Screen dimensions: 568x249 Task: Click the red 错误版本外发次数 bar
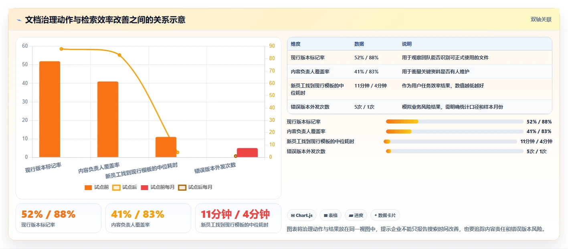coord(247,153)
